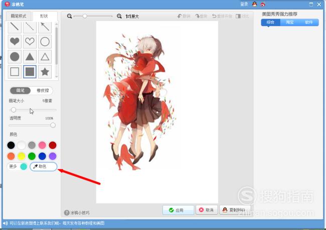Pick the filled circle shape
The width and height of the screenshot is (326, 230).
(x=15, y=56)
